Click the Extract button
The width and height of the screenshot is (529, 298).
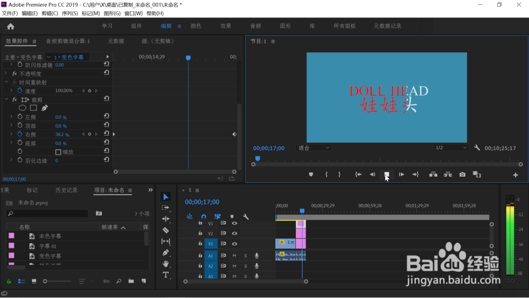448,175
